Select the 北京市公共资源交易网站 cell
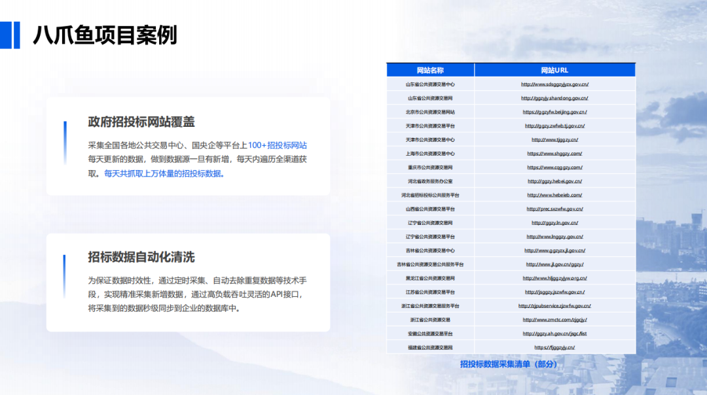 [430, 112]
